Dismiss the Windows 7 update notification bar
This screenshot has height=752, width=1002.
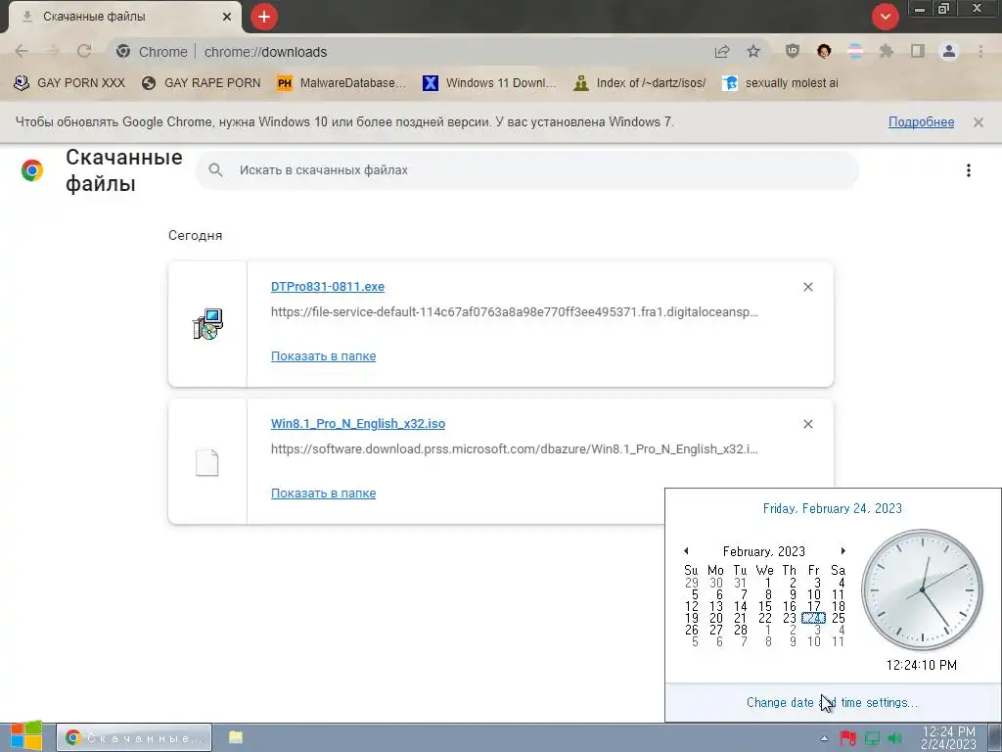(x=979, y=122)
